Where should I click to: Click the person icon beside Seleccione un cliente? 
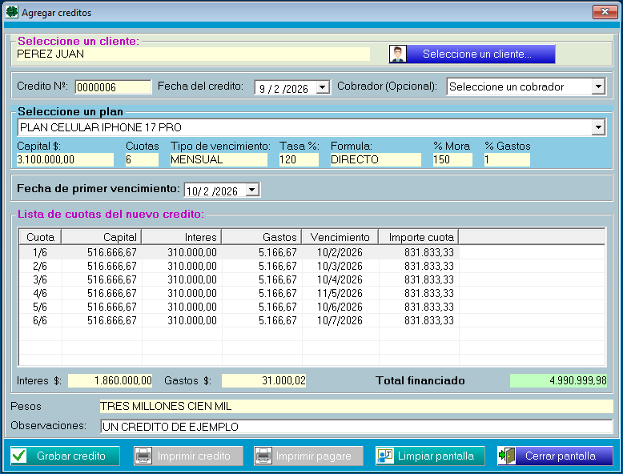(398, 54)
